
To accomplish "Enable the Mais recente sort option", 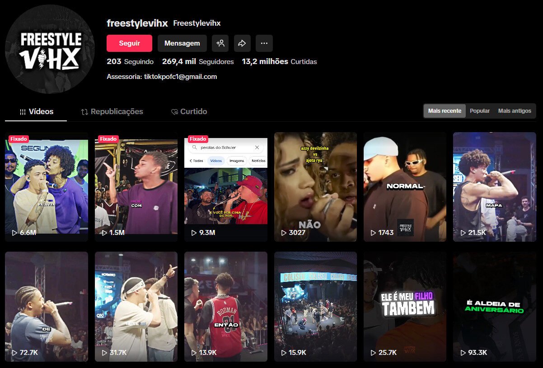I will pos(444,110).
